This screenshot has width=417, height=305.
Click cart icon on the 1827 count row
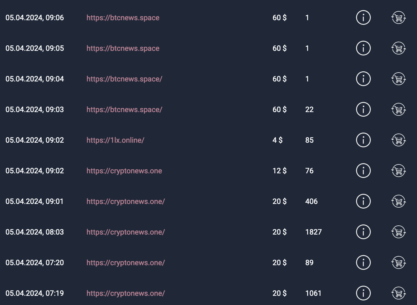[399, 232]
